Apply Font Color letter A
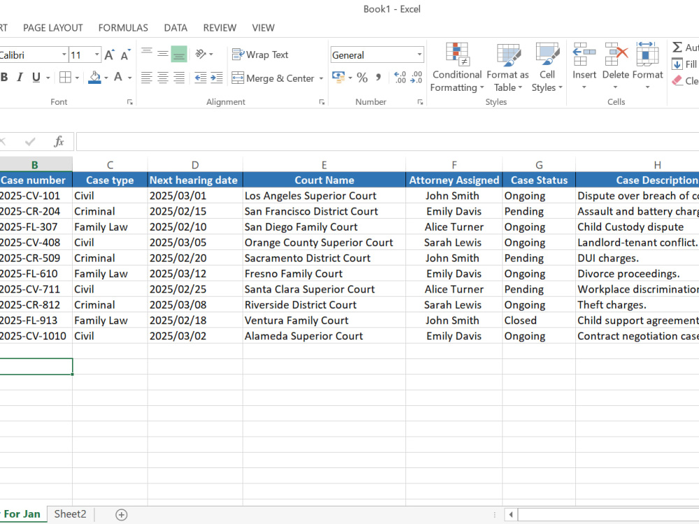Viewport: 699px width, 524px height. [118, 78]
